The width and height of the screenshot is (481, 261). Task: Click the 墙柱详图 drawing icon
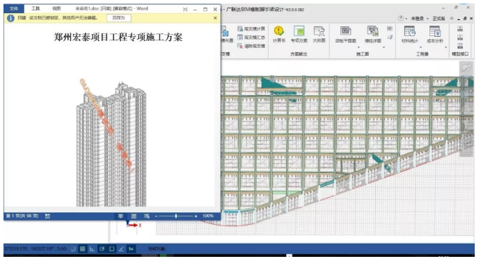(x=372, y=34)
